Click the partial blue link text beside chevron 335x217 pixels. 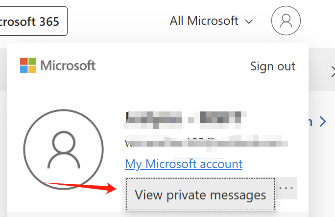coord(310,122)
